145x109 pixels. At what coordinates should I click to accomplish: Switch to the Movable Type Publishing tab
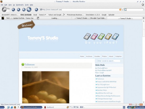[x=90, y=18]
